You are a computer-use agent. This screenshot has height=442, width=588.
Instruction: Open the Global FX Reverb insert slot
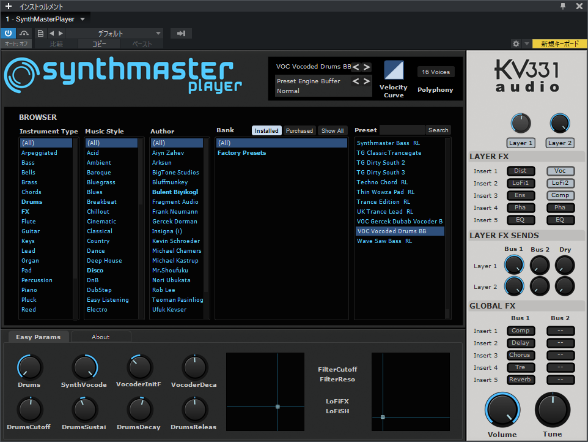(521, 380)
